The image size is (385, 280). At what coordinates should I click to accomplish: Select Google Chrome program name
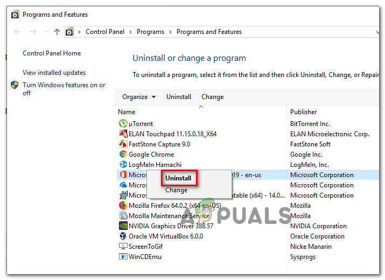[151, 154]
